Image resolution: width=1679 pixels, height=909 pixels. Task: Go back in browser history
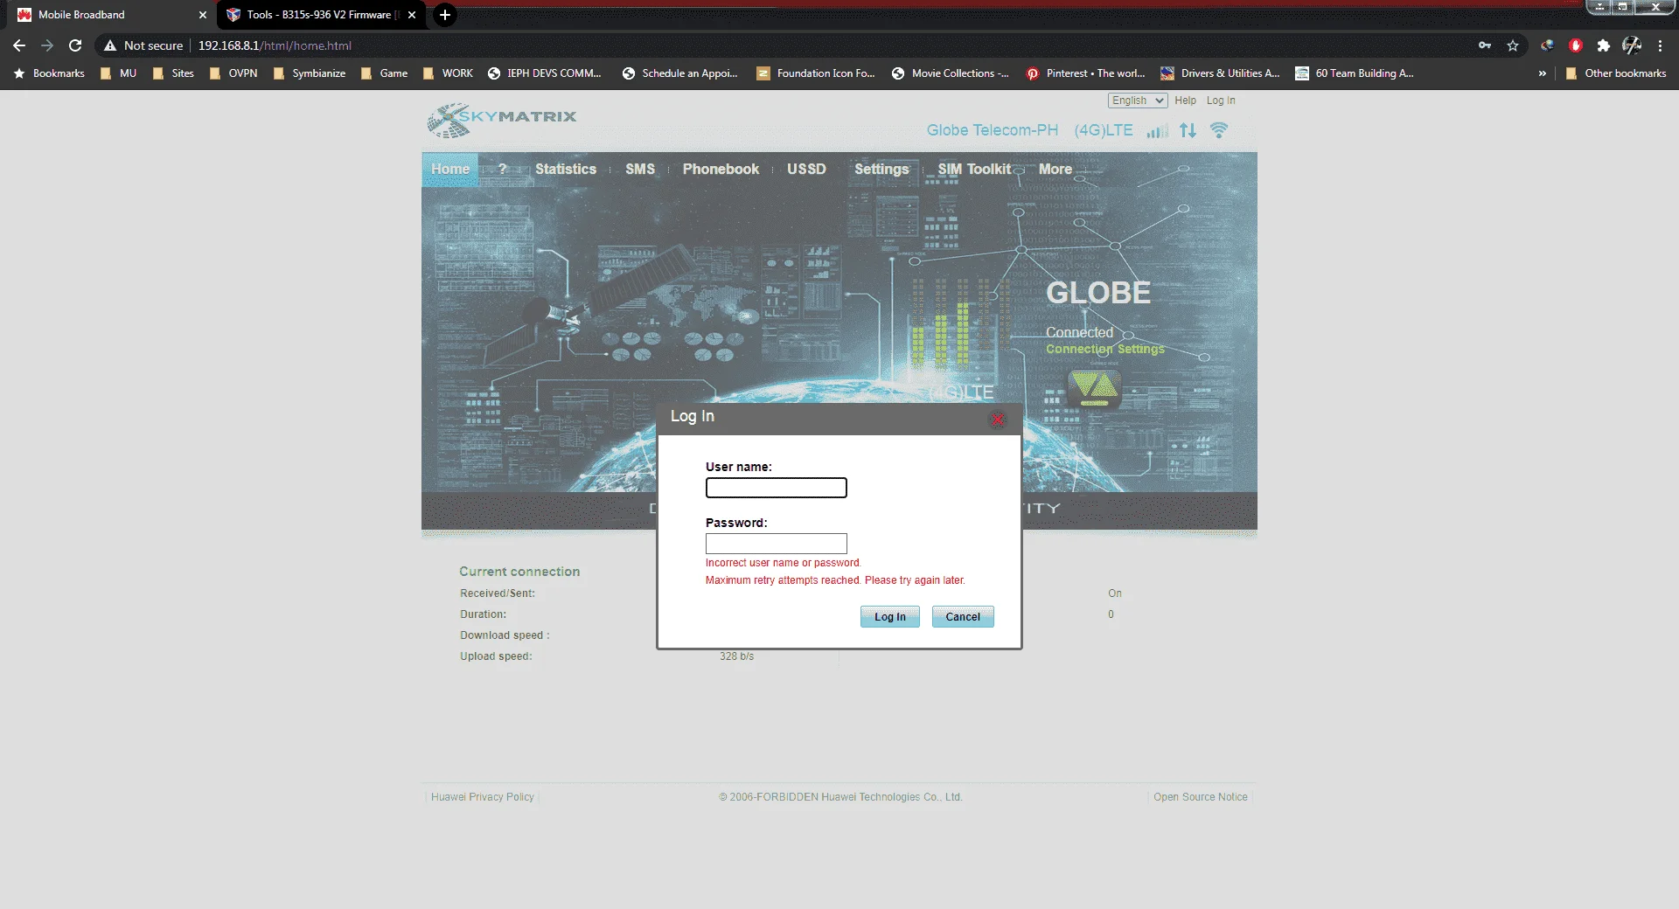point(19,45)
